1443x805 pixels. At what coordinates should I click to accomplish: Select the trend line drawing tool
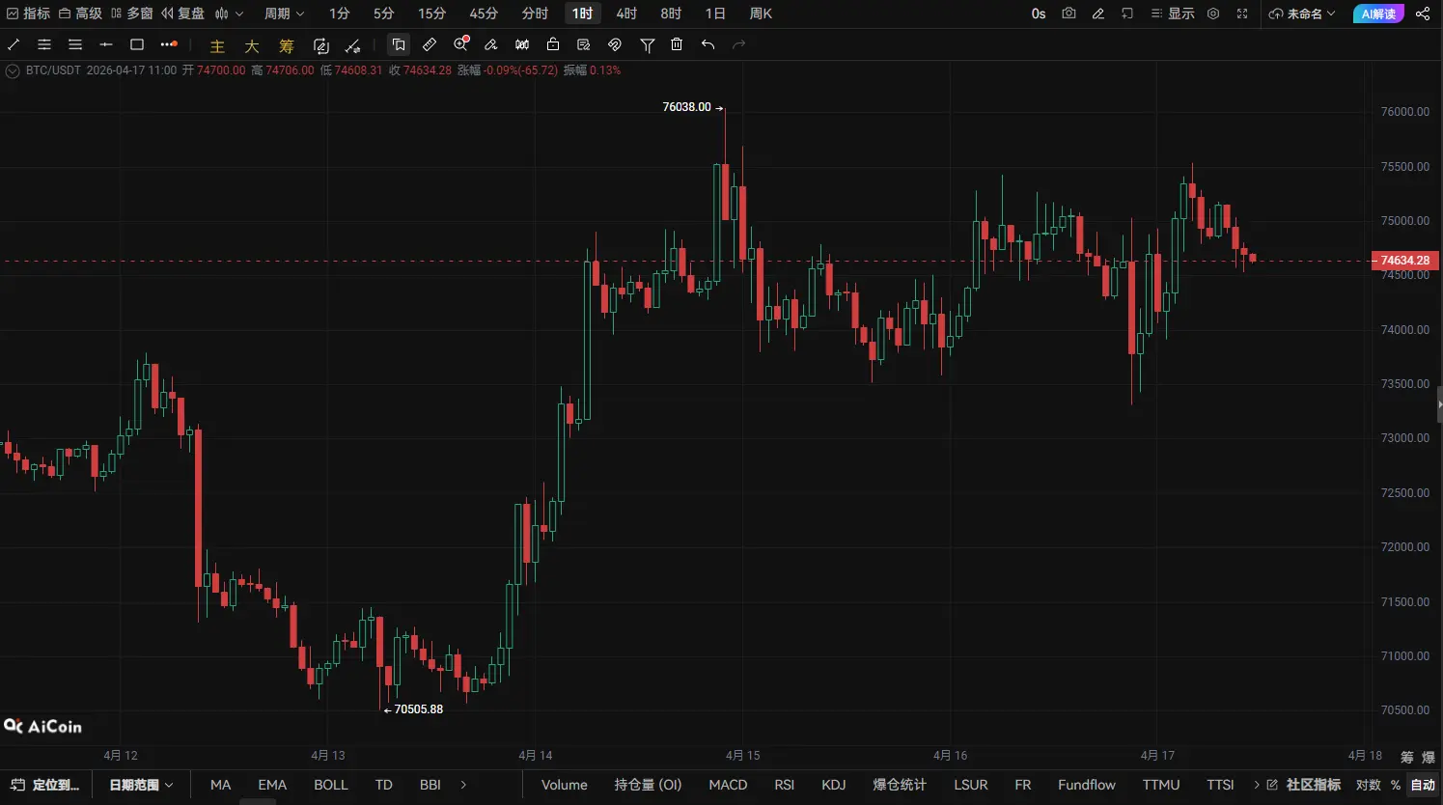[x=14, y=44]
